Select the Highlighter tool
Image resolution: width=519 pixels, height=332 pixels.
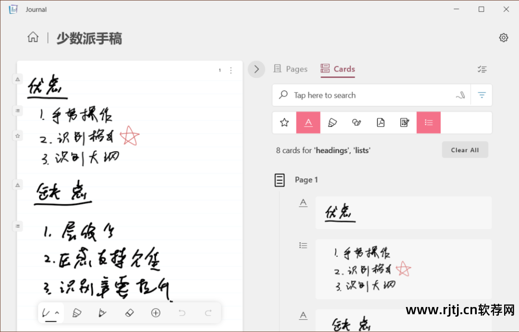77,313
